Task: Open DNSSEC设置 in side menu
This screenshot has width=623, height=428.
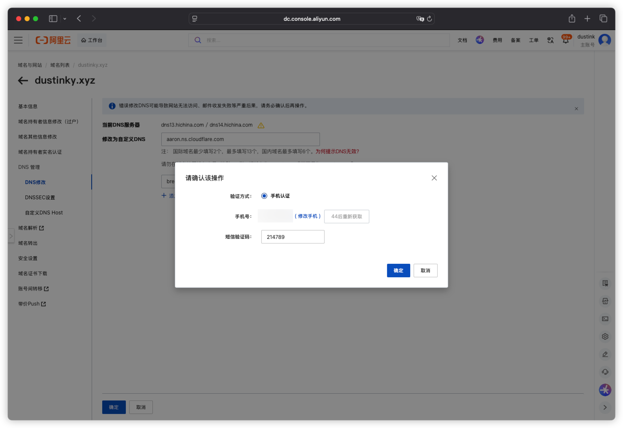Action: click(x=40, y=198)
